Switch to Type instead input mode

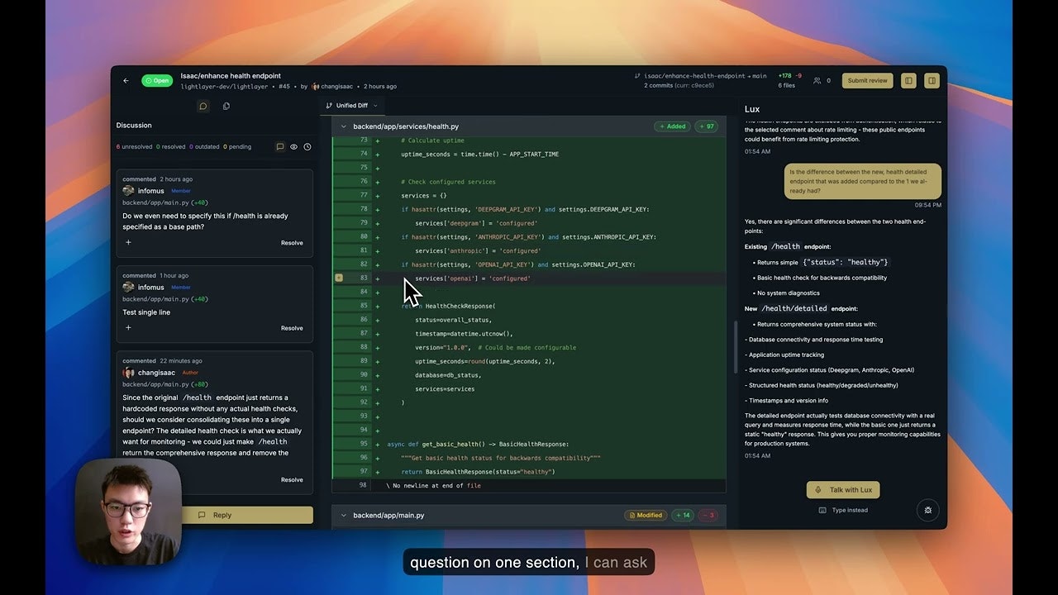click(x=843, y=510)
